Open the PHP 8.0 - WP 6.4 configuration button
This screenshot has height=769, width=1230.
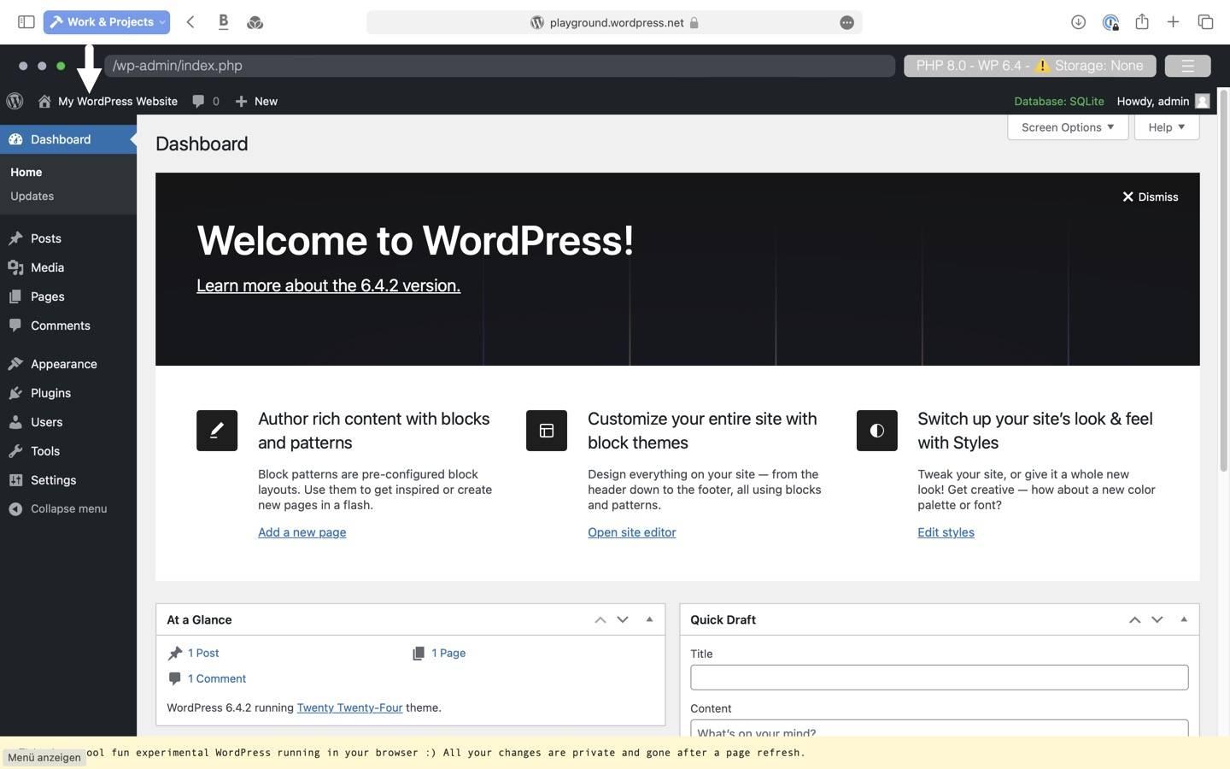tap(1029, 66)
